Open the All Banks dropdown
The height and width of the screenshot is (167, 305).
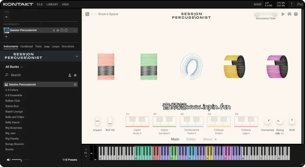pos(14,67)
